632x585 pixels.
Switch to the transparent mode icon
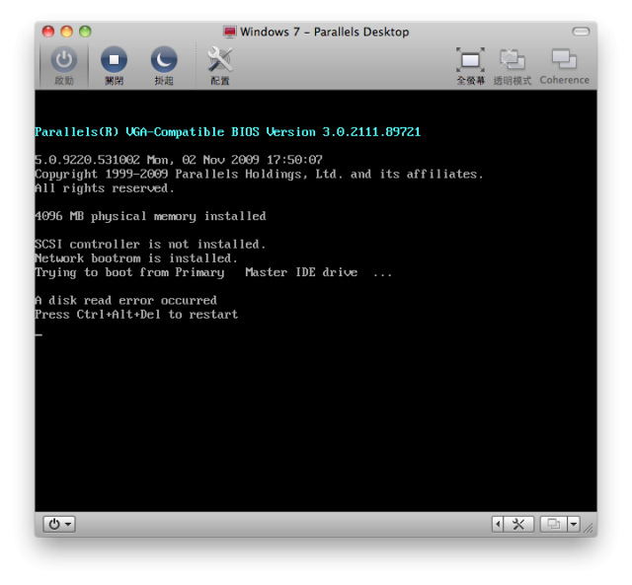pos(513,66)
